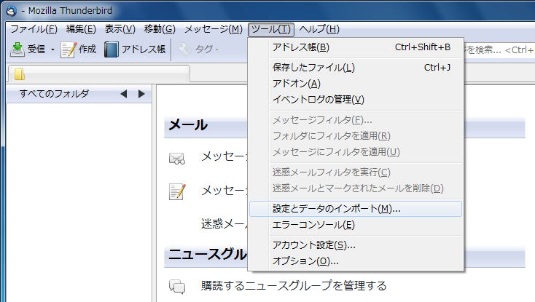This screenshot has width=535, height=302.
Task: Open エラーコンソール(E) from menu
Action: pos(356,225)
